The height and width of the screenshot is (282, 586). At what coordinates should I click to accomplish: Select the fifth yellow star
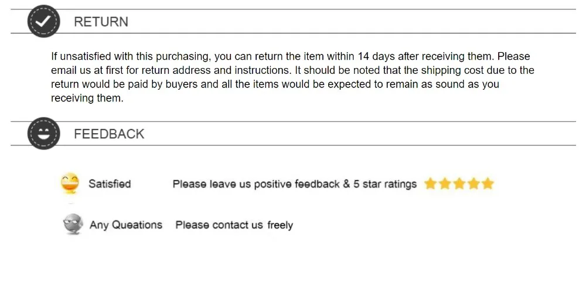488,184
